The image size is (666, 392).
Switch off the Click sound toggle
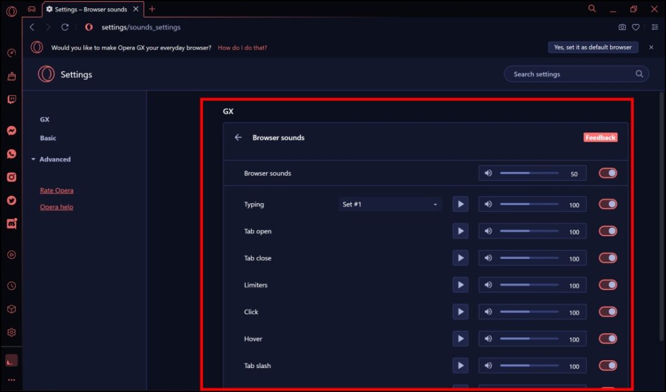(x=608, y=312)
